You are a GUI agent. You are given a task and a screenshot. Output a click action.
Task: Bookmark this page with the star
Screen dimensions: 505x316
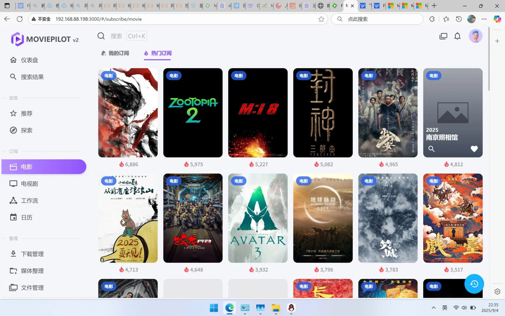(x=321, y=19)
